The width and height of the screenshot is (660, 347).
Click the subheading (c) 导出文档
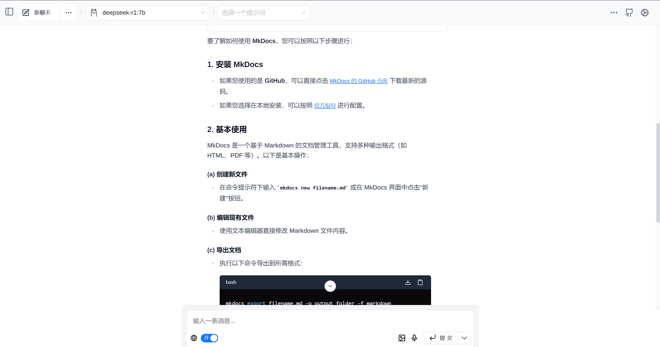pyautogui.click(x=224, y=250)
